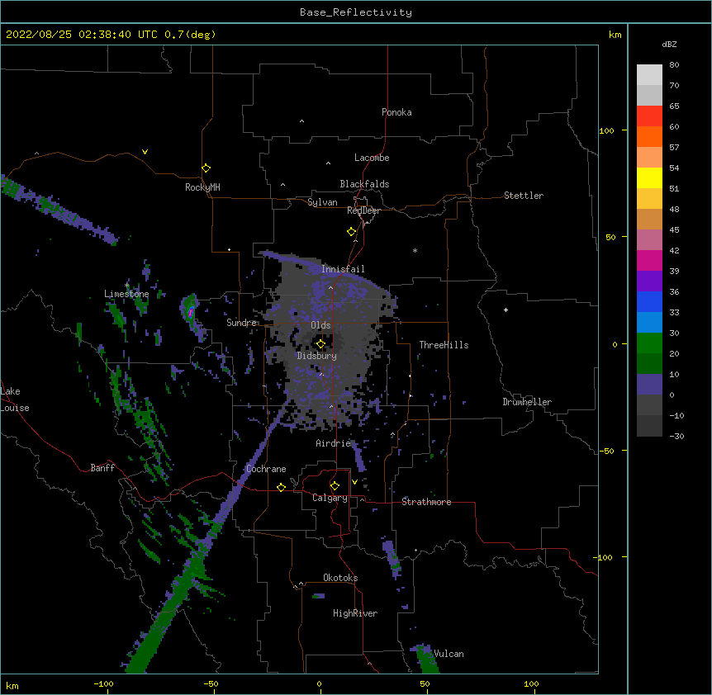Click the yellow marker south of RedDeer
The height and width of the screenshot is (695, 712).
(352, 231)
